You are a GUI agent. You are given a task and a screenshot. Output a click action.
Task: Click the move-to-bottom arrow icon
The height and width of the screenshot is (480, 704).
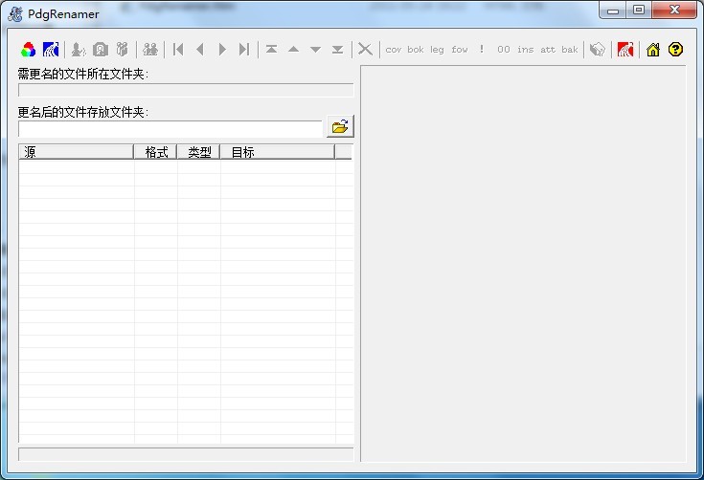(337, 50)
